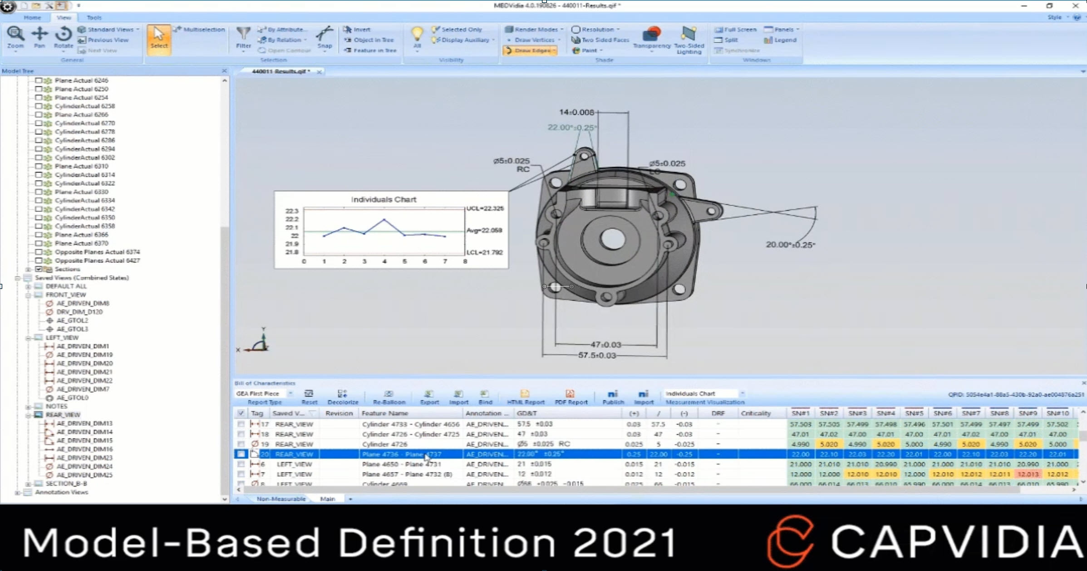Check the row 20 Plane 4736 checkbox
The height and width of the screenshot is (571, 1087).
pyautogui.click(x=241, y=454)
